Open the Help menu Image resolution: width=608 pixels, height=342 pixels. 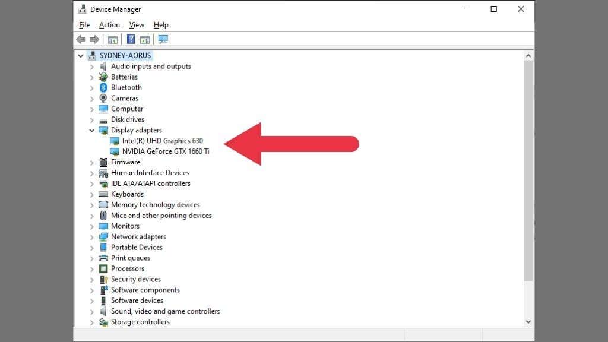pyautogui.click(x=161, y=25)
